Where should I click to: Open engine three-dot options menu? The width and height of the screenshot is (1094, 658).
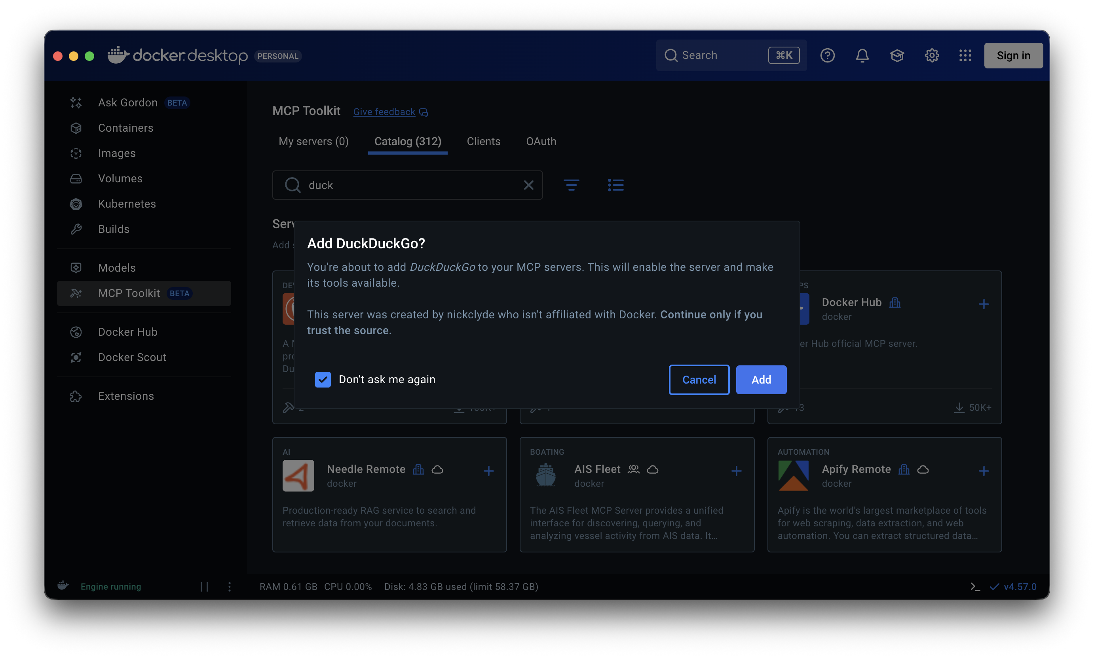pyautogui.click(x=230, y=586)
